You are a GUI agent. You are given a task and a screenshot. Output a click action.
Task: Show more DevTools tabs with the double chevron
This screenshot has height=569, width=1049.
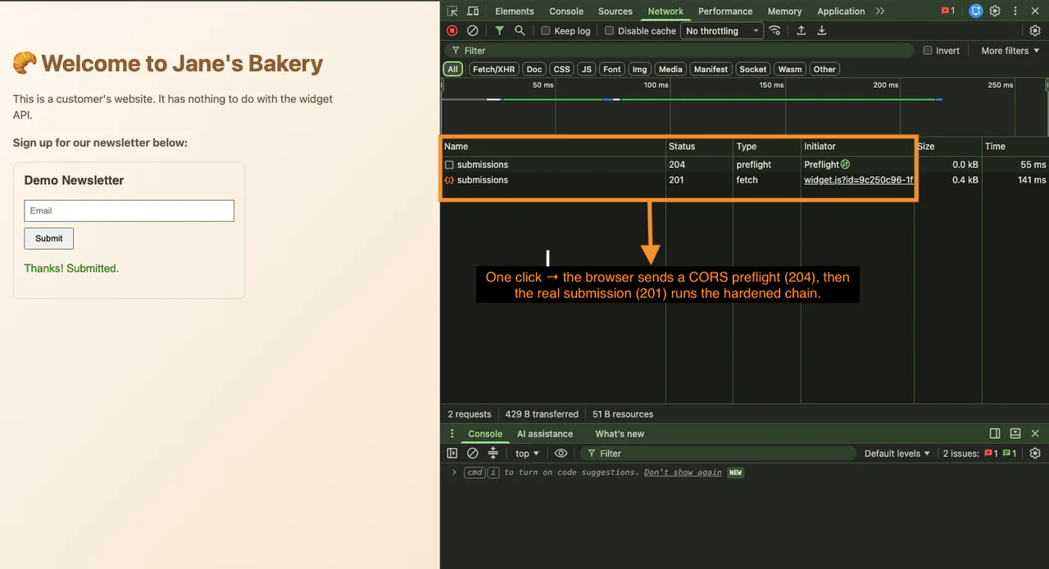[880, 11]
